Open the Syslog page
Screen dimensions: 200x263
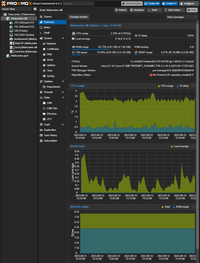click(x=52, y=76)
